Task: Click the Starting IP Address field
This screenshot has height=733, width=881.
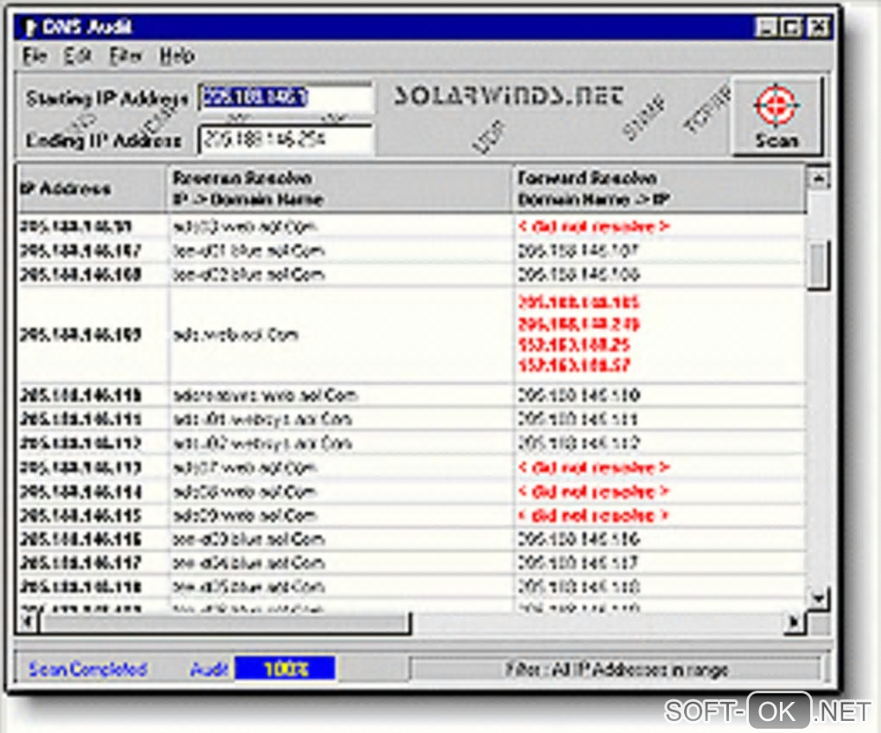Action: coord(285,98)
